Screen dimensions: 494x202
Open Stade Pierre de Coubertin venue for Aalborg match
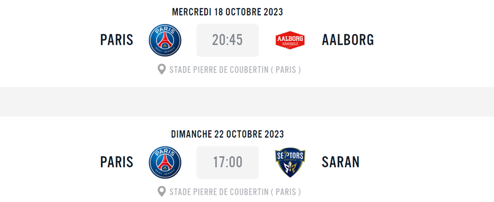click(235, 70)
